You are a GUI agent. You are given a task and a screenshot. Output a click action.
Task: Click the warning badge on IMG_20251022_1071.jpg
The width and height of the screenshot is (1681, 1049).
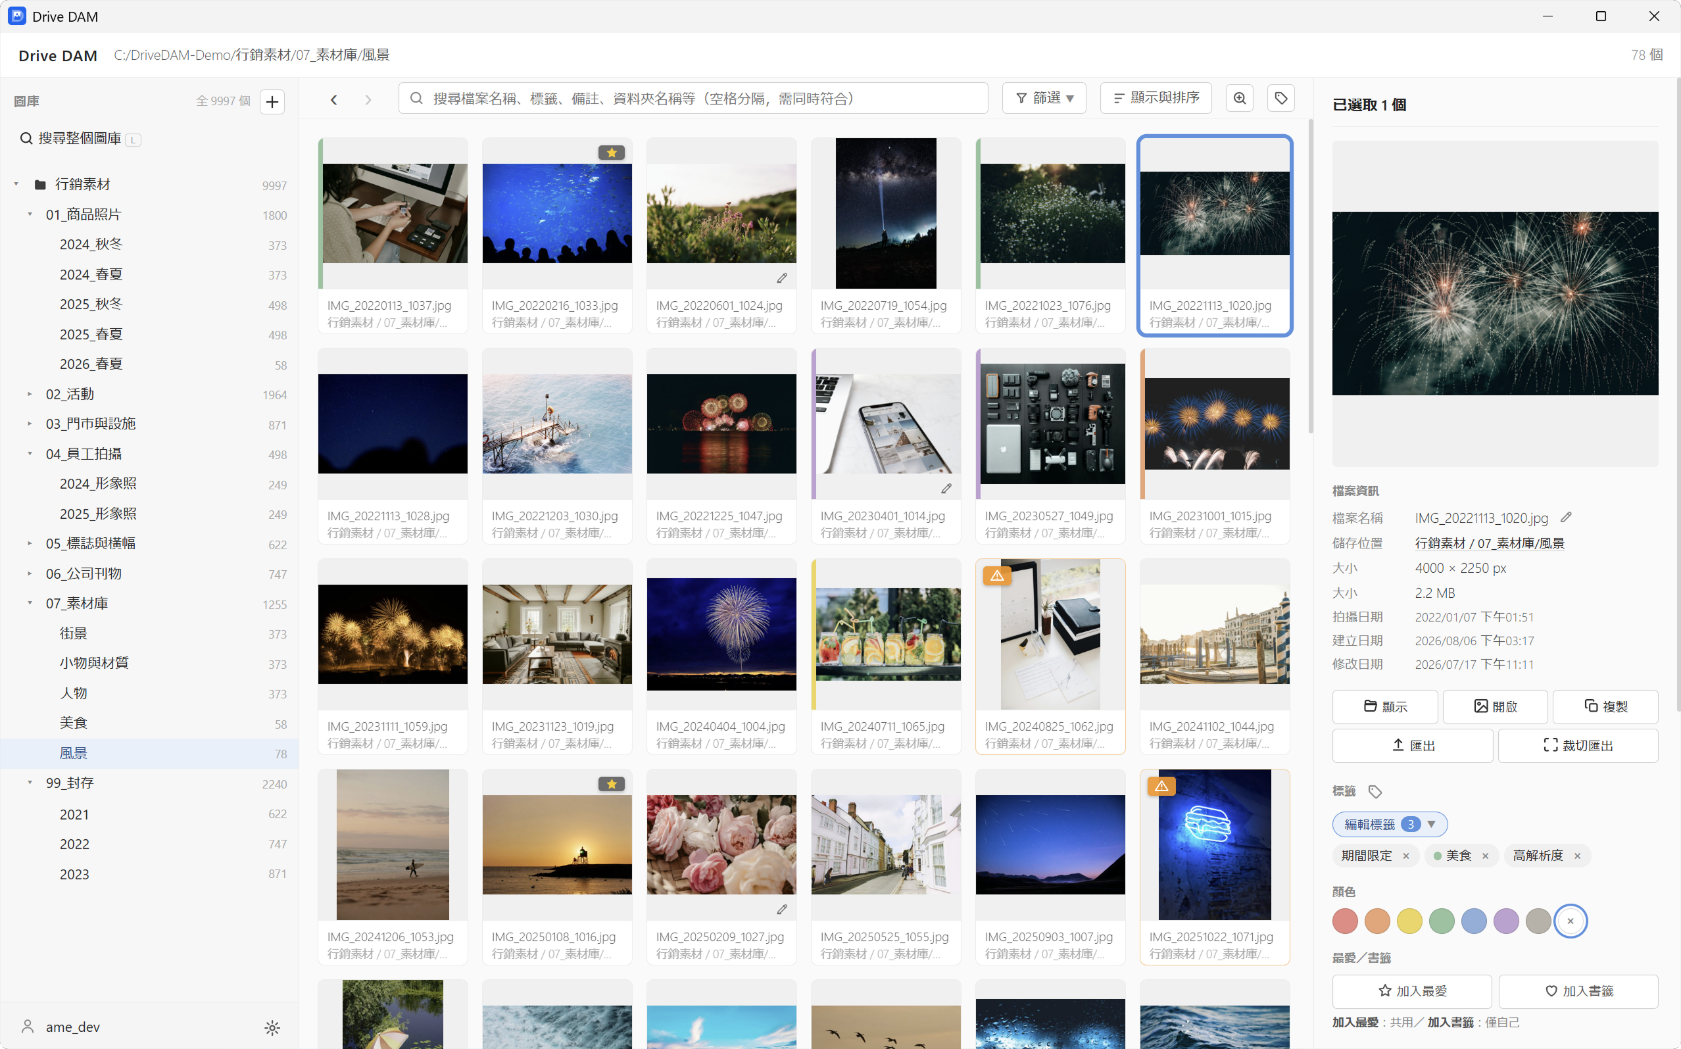(1161, 786)
